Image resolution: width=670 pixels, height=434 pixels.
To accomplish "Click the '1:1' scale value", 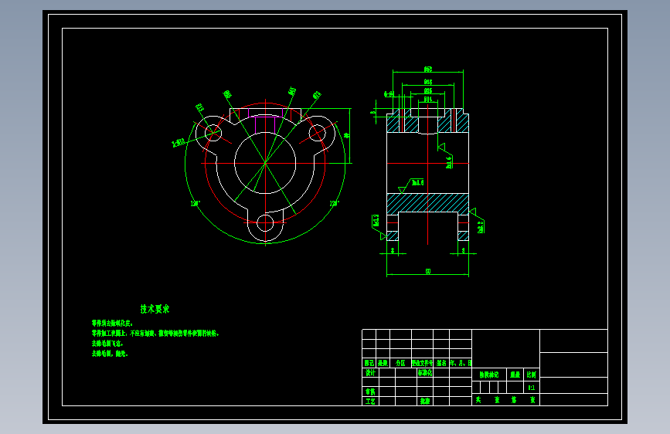I will [532, 388].
